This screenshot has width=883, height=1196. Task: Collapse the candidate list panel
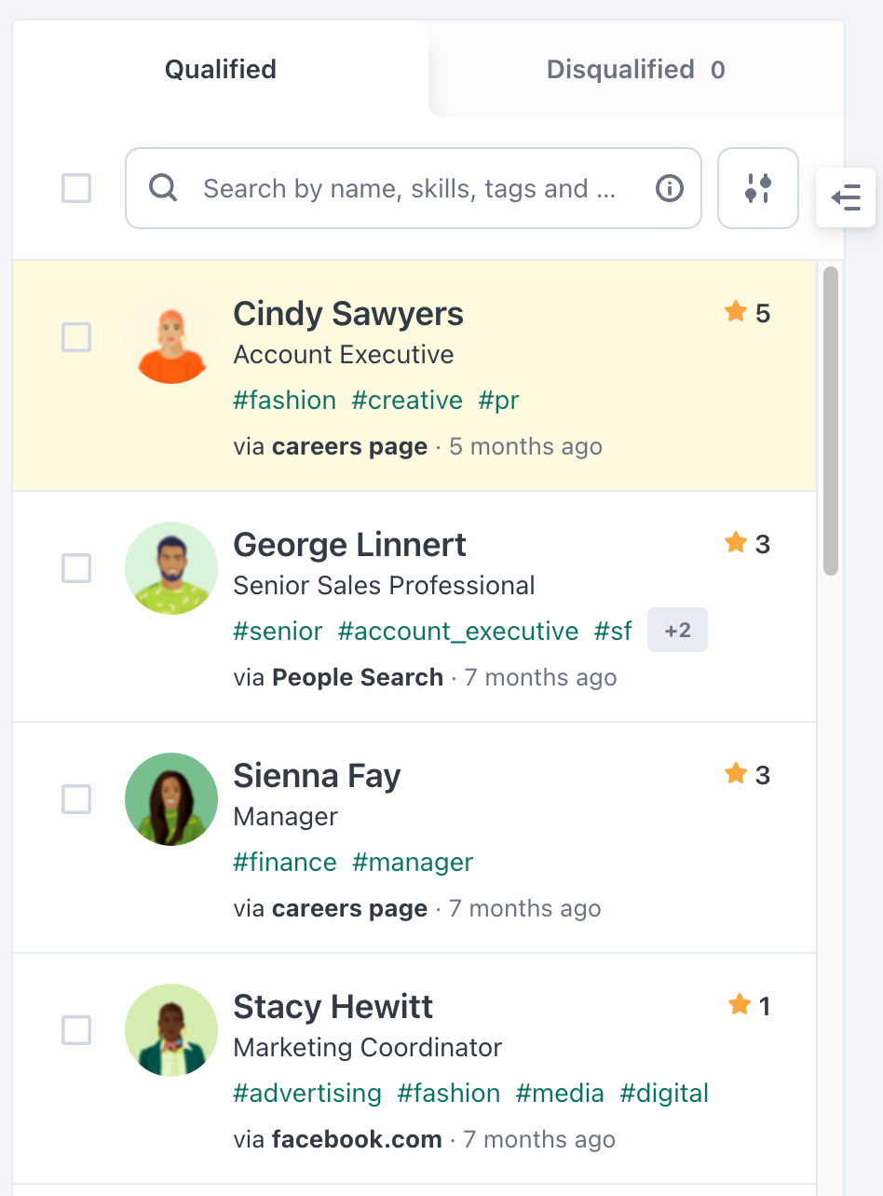coord(846,197)
